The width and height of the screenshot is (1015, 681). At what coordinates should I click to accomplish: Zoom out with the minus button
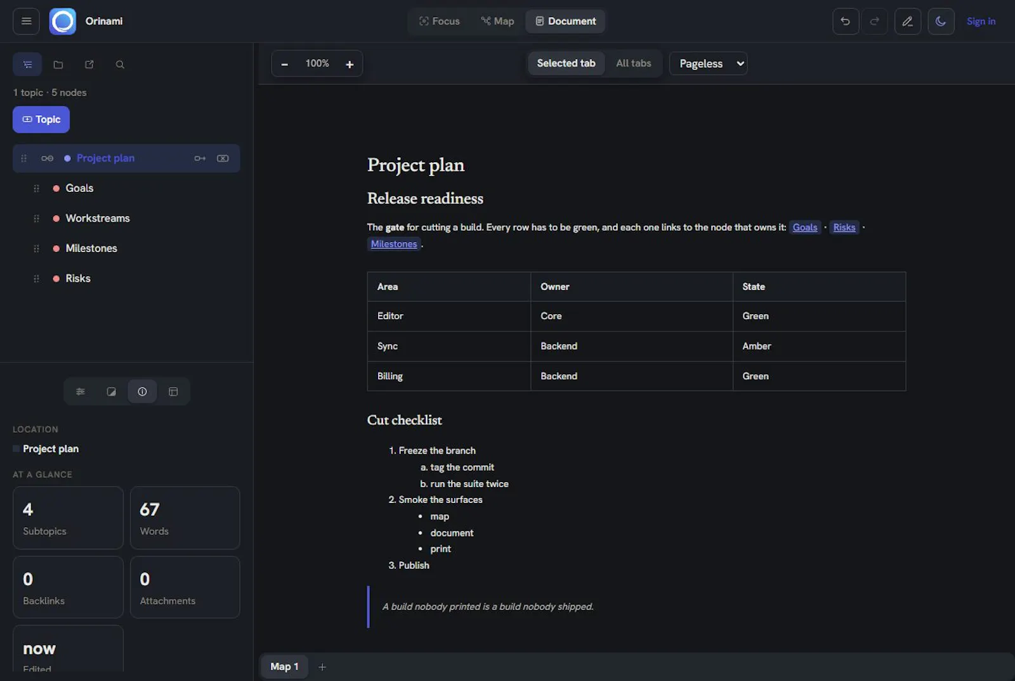click(285, 64)
